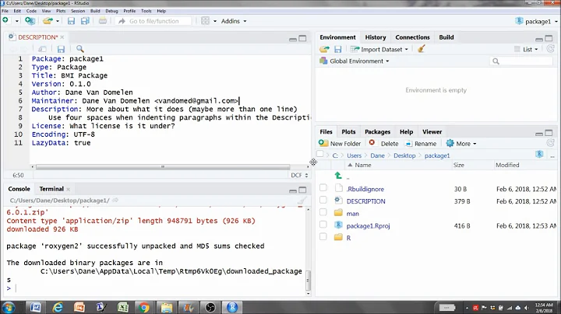Click the Rename button
The width and height of the screenshot is (561, 314).
tap(421, 144)
